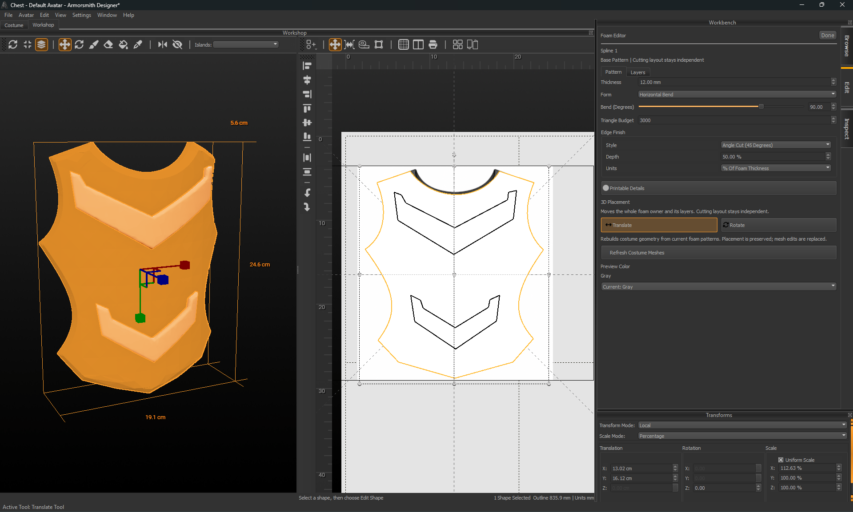
Task: Toggle the Uniform Scale checkbox
Action: click(x=781, y=460)
